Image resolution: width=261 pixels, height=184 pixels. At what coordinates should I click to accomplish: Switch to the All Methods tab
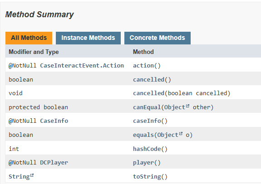coord(29,38)
